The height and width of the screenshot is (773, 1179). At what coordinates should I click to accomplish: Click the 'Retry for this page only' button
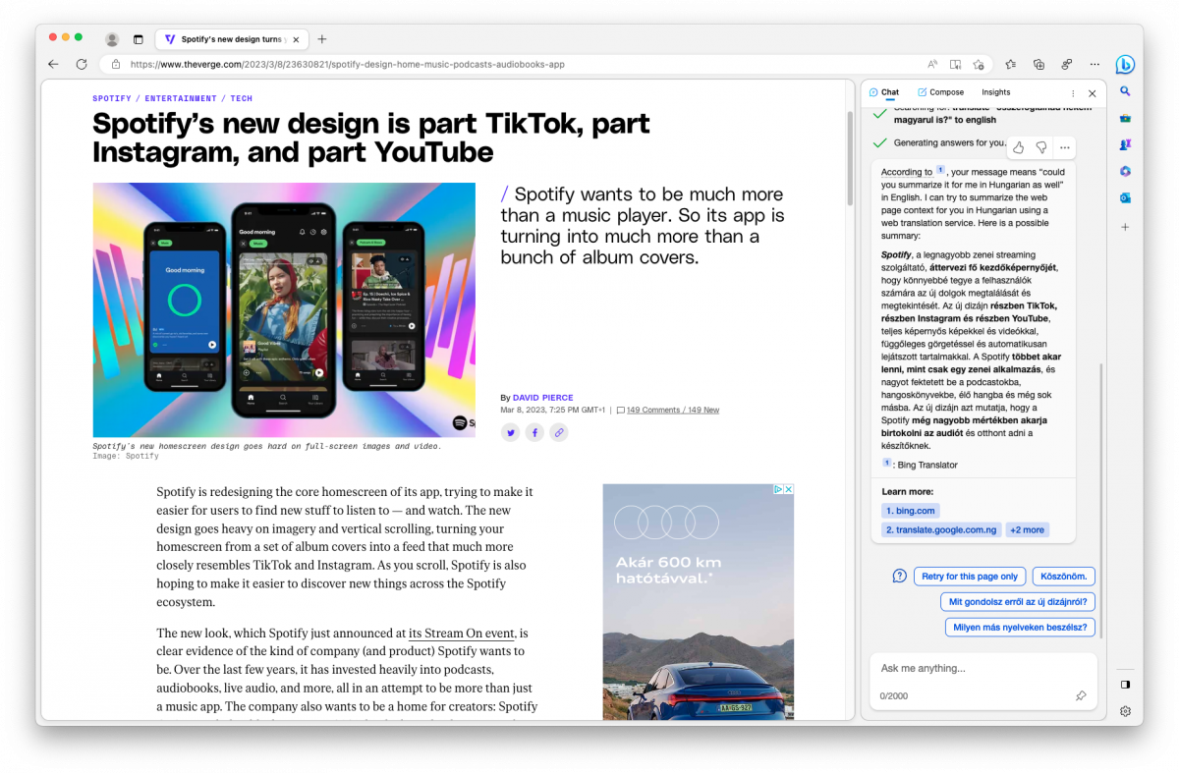click(x=970, y=577)
